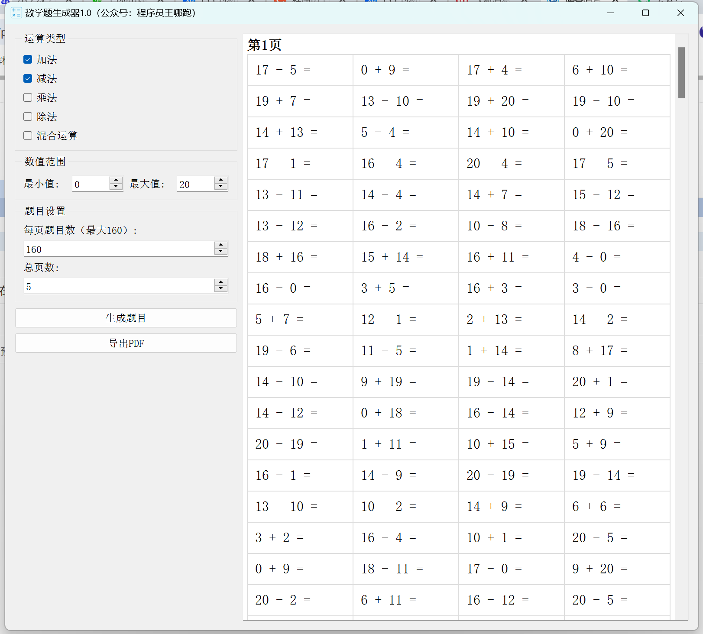The image size is (703, 634).
Task: Enable the 除法 division checkbox
Action: tap(28, 116)
